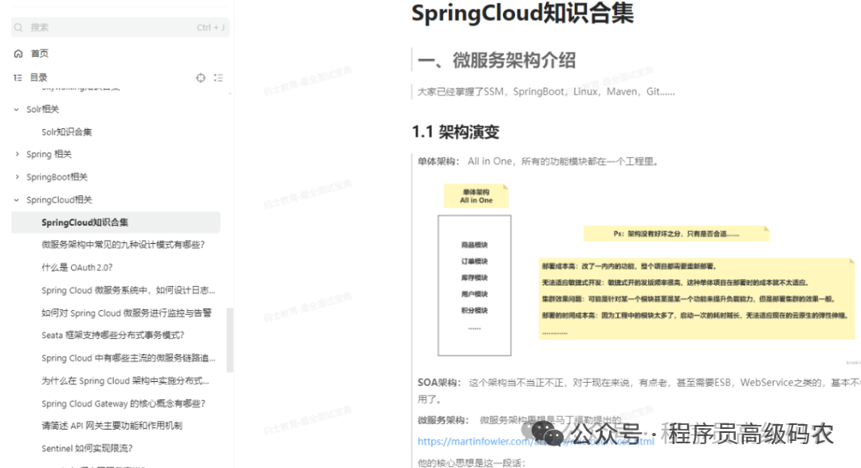
Task: Open Spring Cloud 微服务系统中,如何设计日志 entry
Action: point(128,290)
